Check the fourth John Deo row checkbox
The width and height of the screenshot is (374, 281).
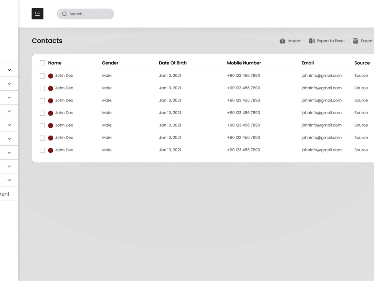(x=42, y=113)
